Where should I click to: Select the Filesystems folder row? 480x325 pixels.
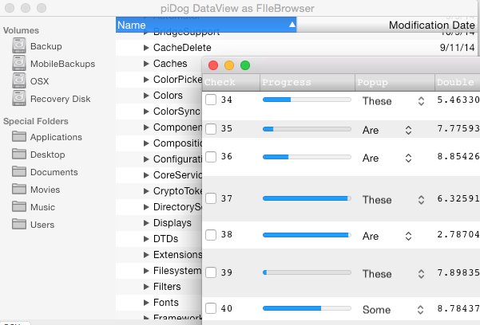pyautogui.click(x=159, y=271)
